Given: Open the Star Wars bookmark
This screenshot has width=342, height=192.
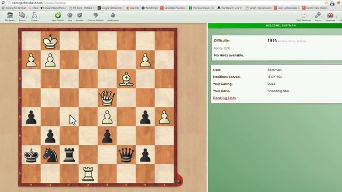Looking at the screenshot, I should pyautogui.click(x=230, y=8).
